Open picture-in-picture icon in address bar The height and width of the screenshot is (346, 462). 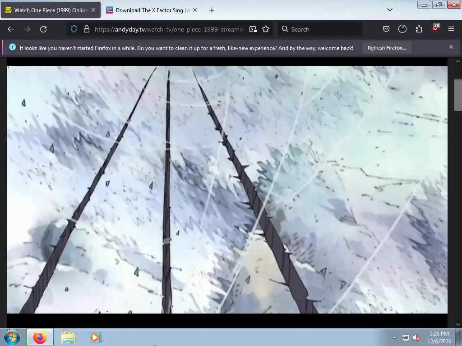[253, 29]
